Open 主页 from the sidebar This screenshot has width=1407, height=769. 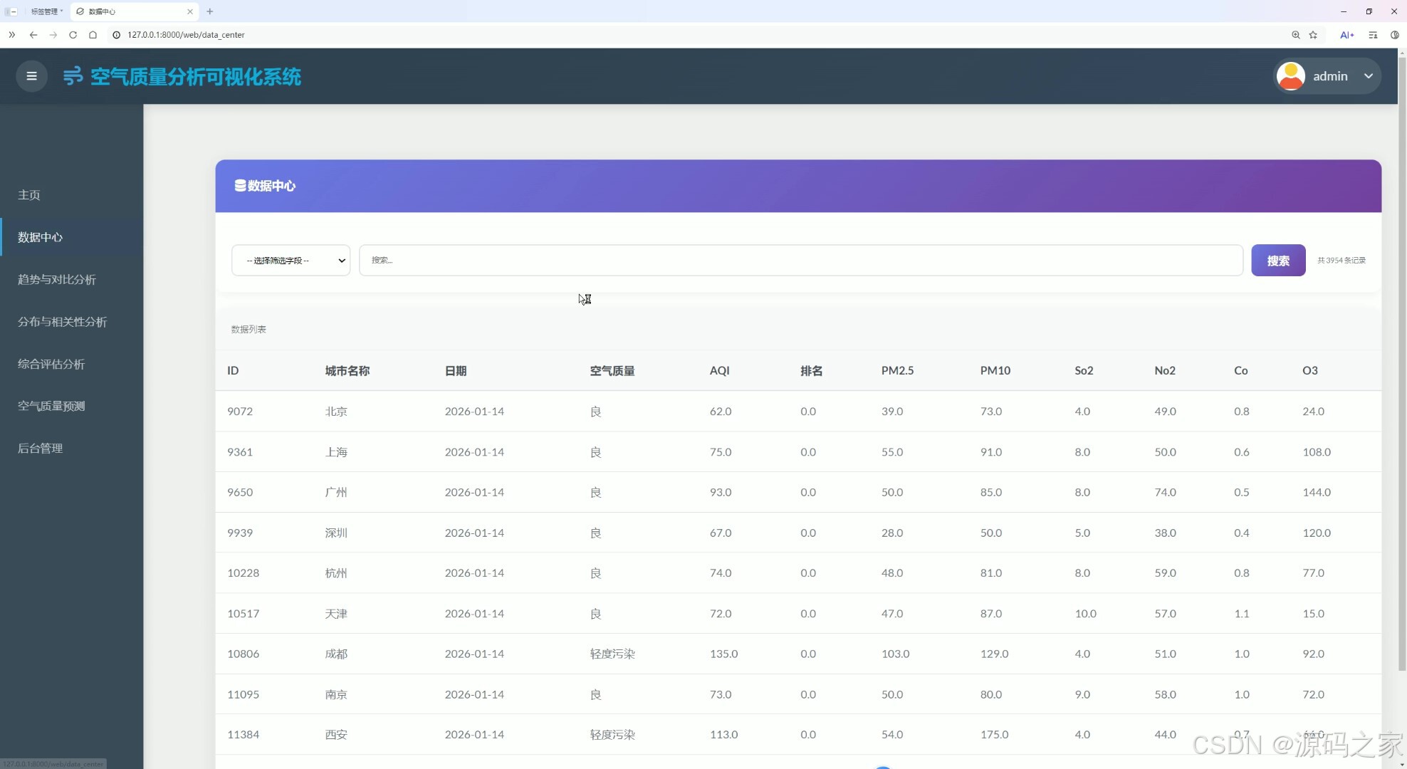tap(29, 195)
